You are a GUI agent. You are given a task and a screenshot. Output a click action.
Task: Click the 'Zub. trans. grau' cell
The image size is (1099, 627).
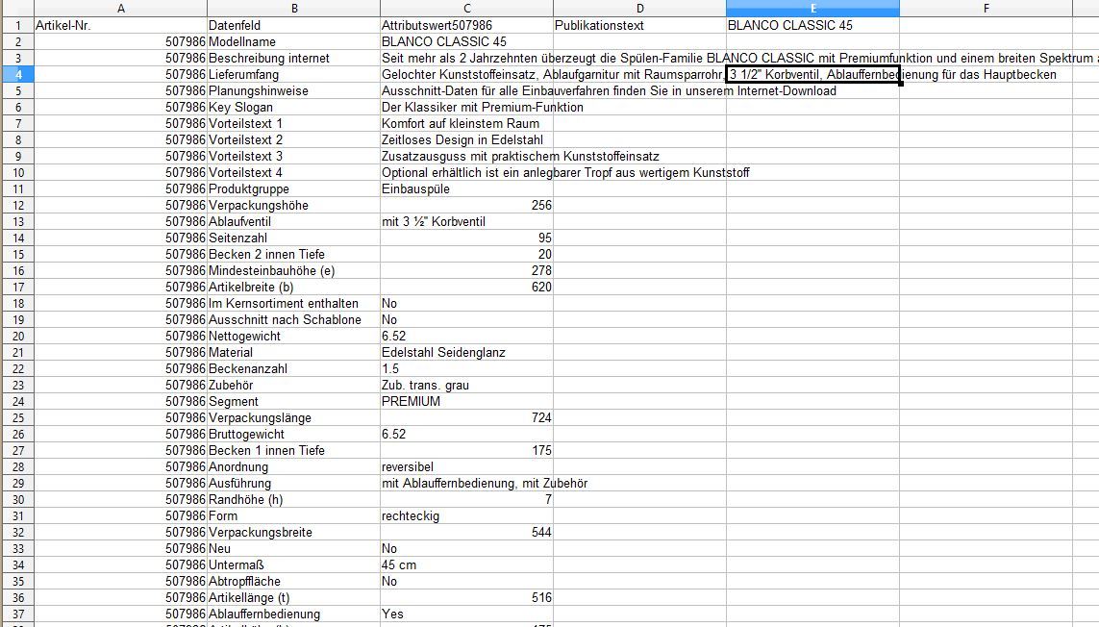coord(466,386)
